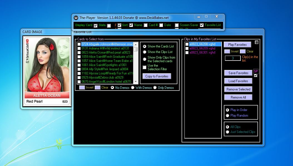
Task: Click The-Player app icon in title bar
Action: (76, 18)
